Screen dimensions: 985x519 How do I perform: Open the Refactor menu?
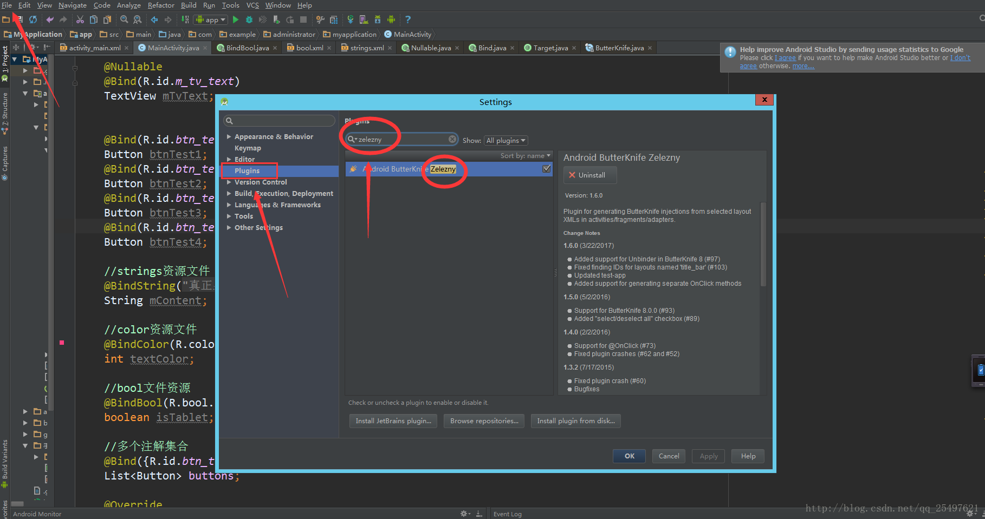(x=161, y=5)
